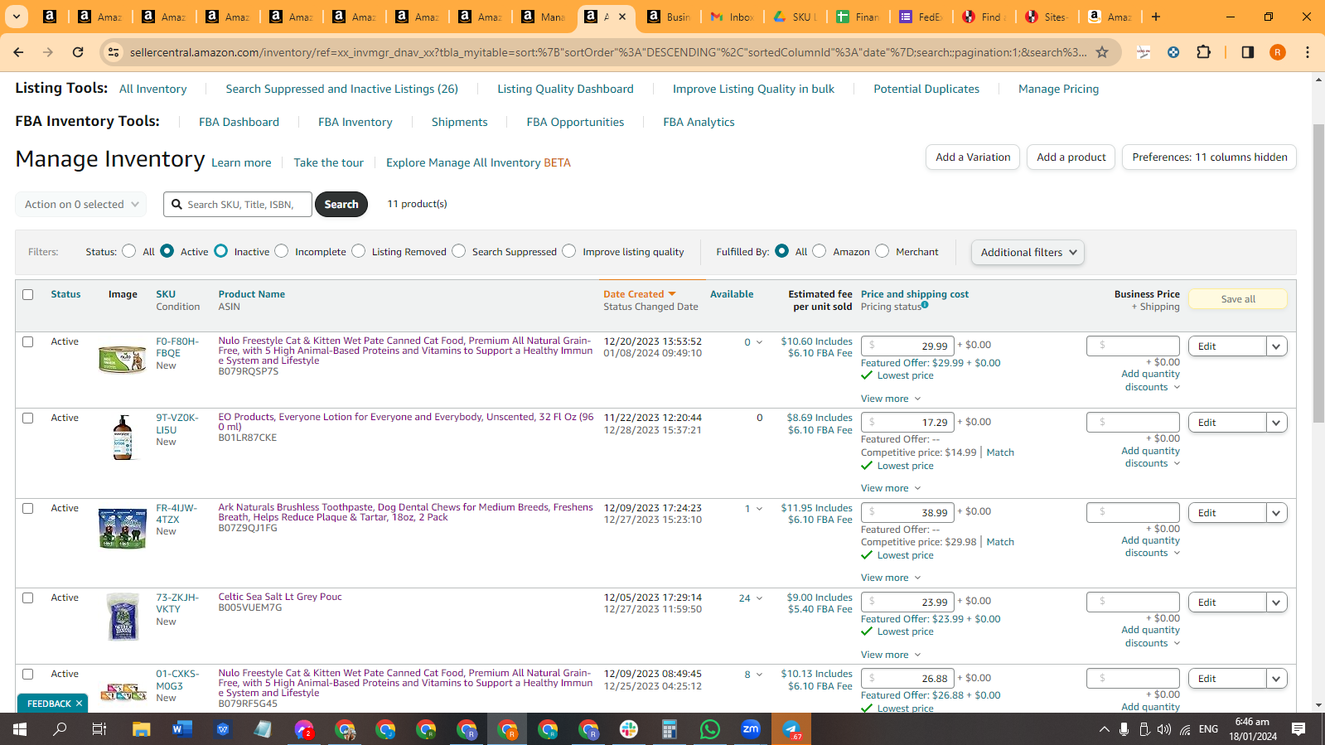Open Preferences: 11 columns hidden
The image size is (1325, 745).
[1209, 157]
